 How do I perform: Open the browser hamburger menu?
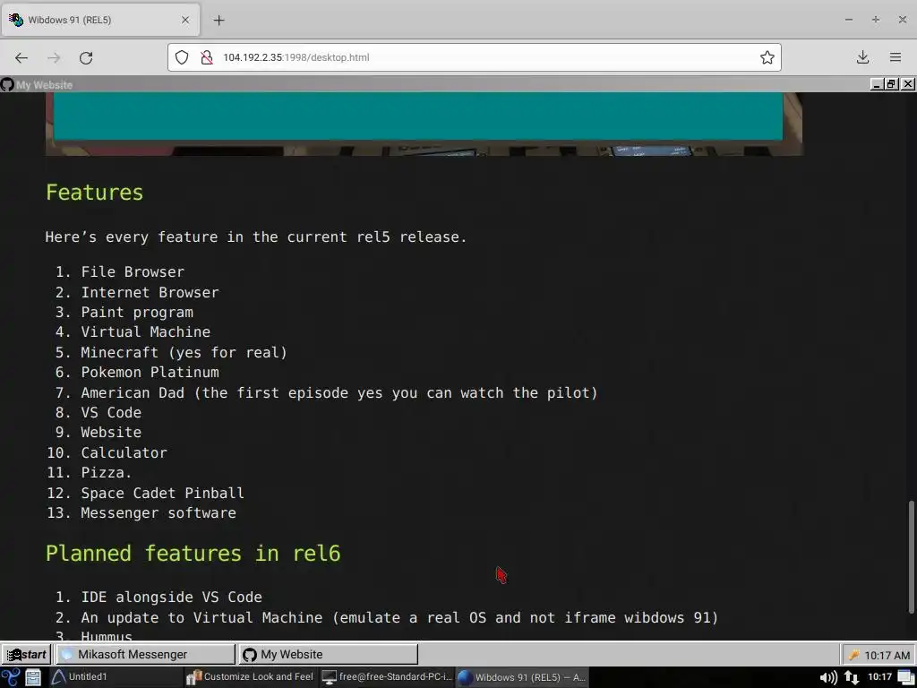tap(896, 57)
